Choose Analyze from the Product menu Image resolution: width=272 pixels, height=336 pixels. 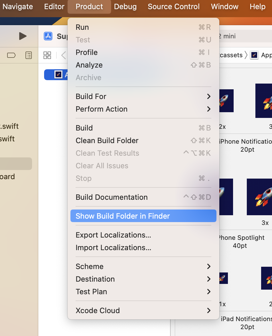pyautogui.click(x=143, y=65)
